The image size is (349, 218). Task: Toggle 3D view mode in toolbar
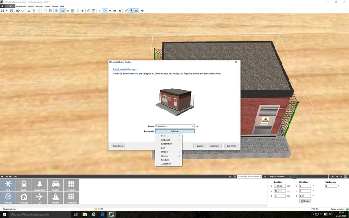pyautogui.click(x=63, y=10)
